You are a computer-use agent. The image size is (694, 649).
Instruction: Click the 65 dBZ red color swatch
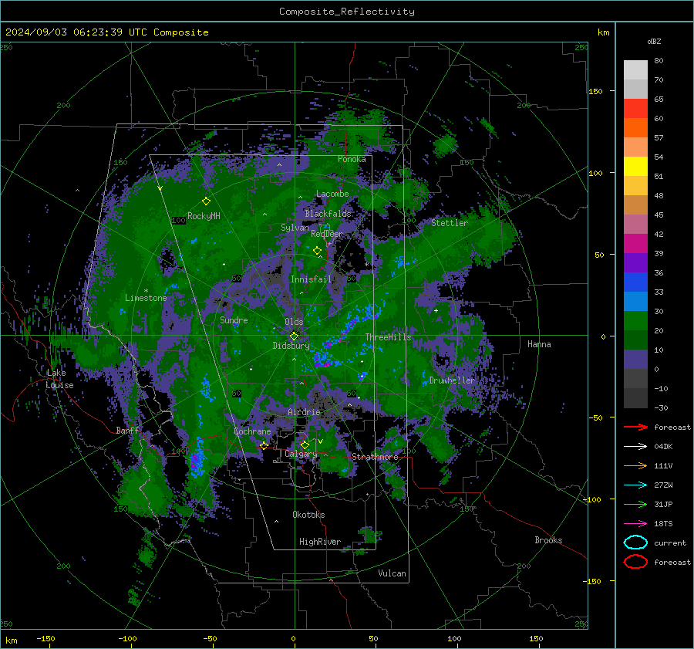click(x=635, y=108)
